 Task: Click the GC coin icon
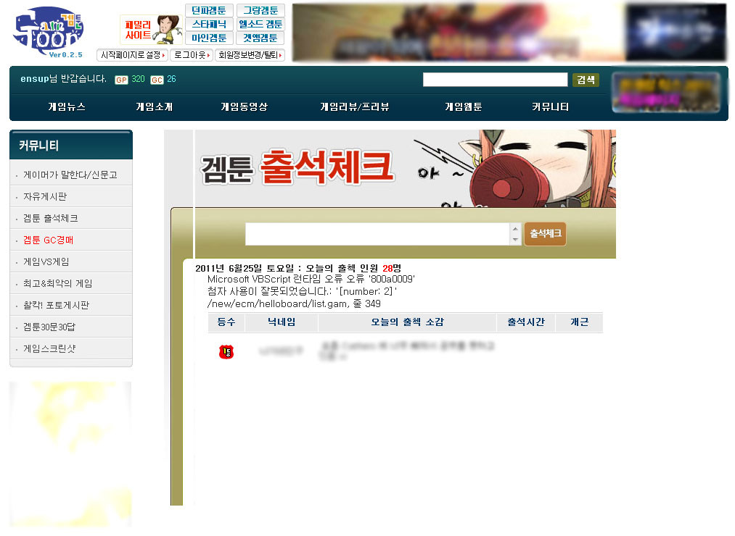pyautogui.click(x=157, y=80)
